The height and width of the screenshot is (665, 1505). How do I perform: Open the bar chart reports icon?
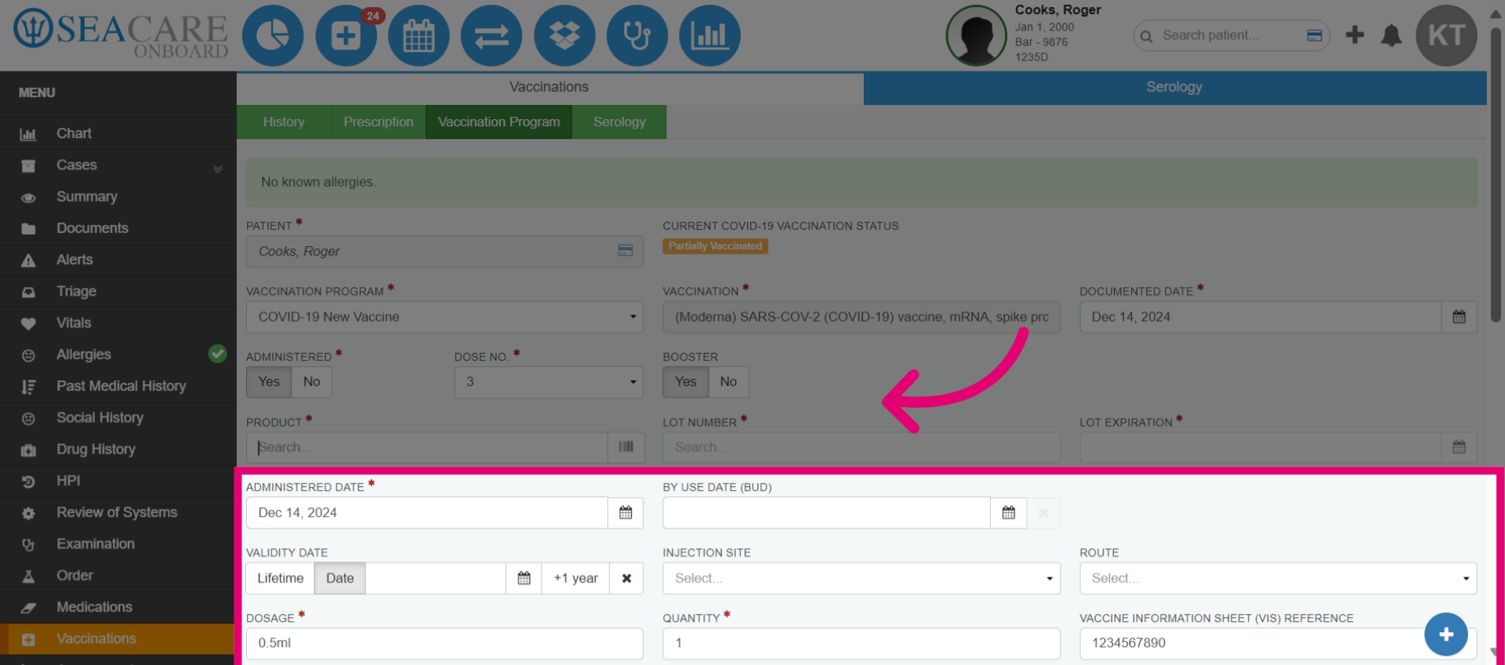[709, 35]
